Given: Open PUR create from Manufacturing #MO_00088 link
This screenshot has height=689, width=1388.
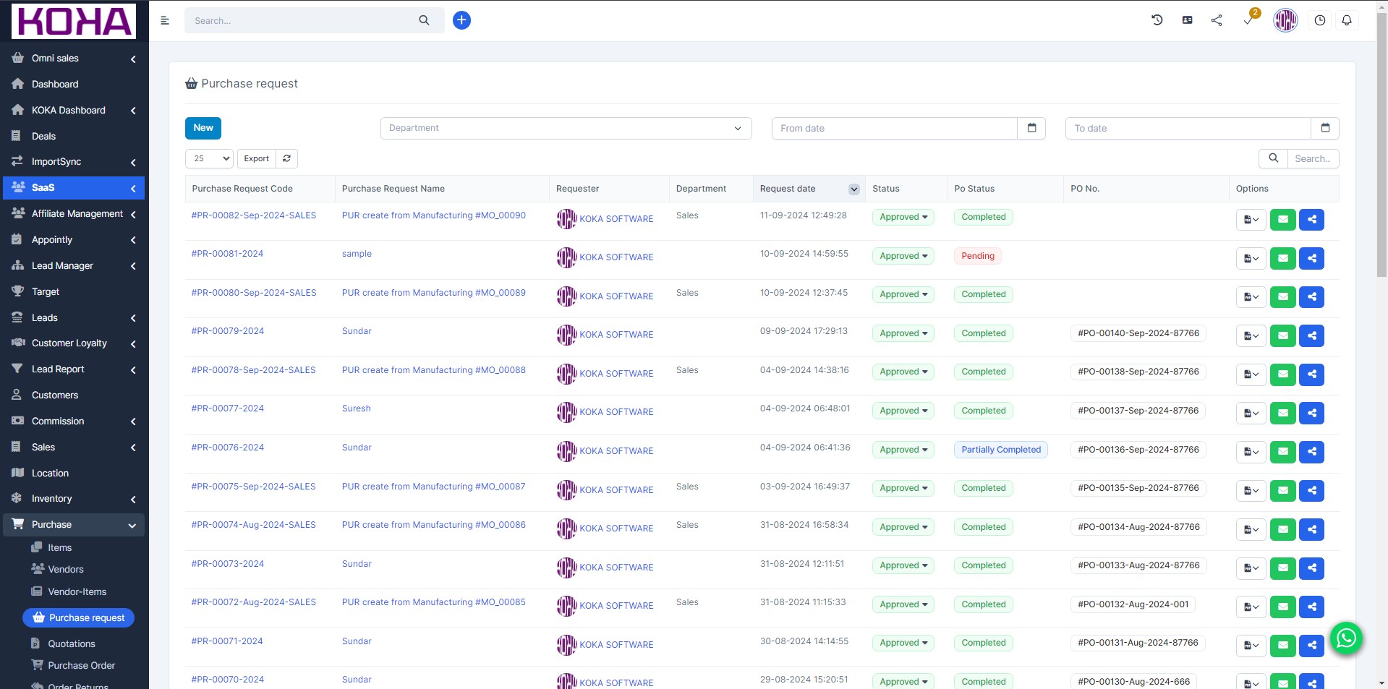Looking at the screenshot, I should tap(433, 370).
